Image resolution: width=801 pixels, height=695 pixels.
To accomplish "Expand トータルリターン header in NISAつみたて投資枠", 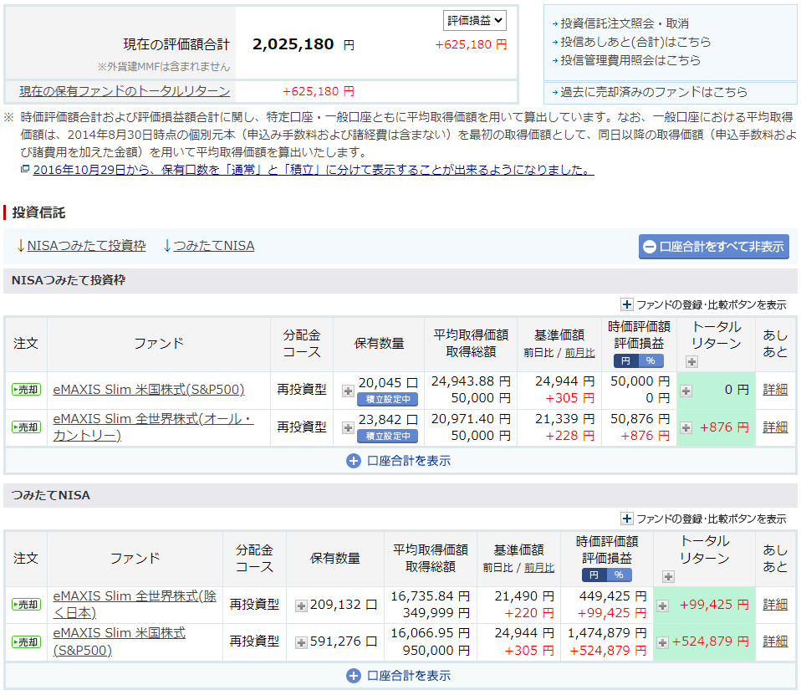I will click(x=691, y=362).
